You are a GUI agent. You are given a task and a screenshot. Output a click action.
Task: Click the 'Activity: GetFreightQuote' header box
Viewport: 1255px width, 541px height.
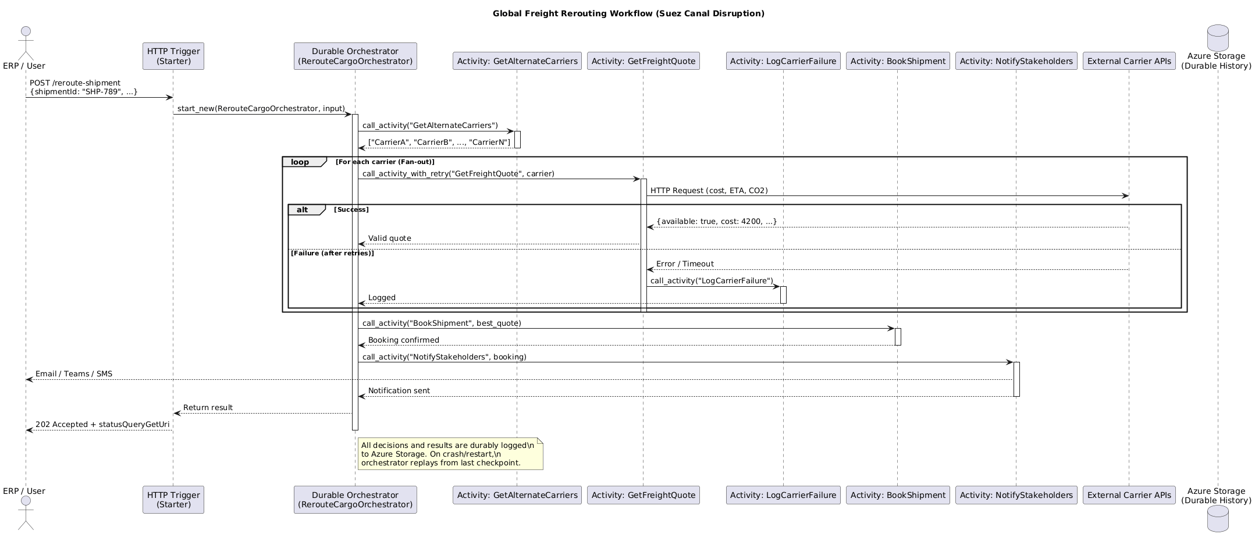click(644, 60)
